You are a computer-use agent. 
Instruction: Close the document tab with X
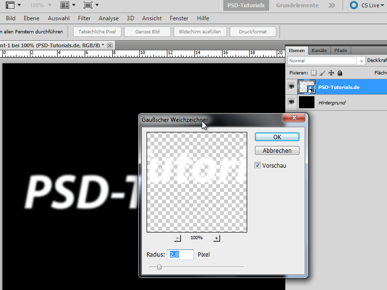pos(110,45)
